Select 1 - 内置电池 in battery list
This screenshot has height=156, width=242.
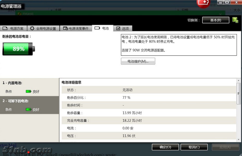[x=29, y=83]
